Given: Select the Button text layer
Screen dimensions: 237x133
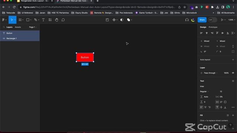Looking at the screenshot, I should coord(20,33).
